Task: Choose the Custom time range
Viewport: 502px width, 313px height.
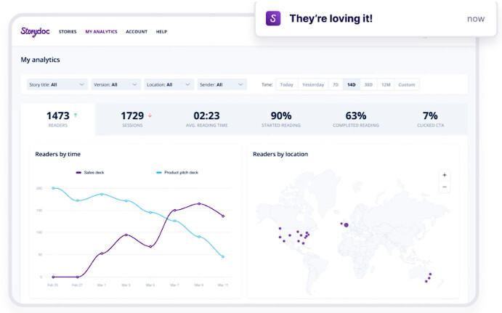Action: pos(407,85)
